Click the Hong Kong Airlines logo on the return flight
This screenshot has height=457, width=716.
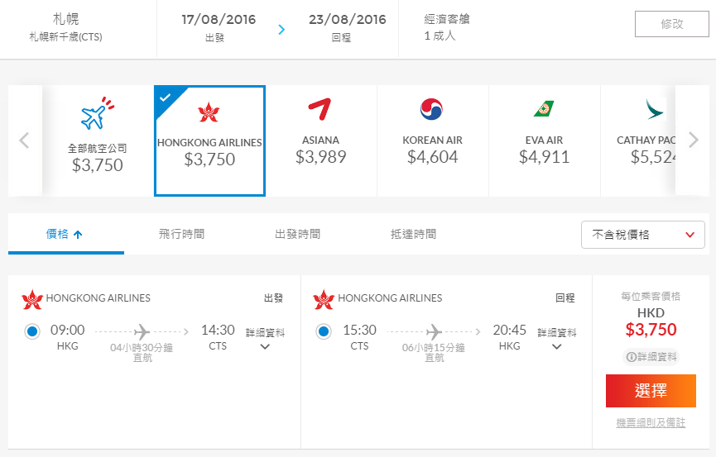pyautogui.click(x=324, y=299)
